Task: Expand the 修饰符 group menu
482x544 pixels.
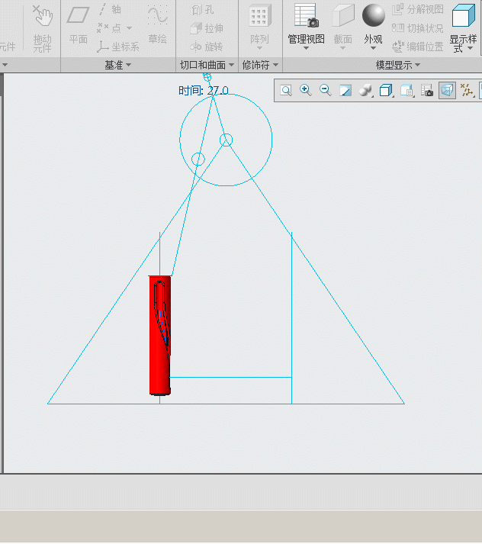Action: [260, 65]
